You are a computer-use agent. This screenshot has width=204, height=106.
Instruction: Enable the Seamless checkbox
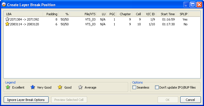point(134,87)
